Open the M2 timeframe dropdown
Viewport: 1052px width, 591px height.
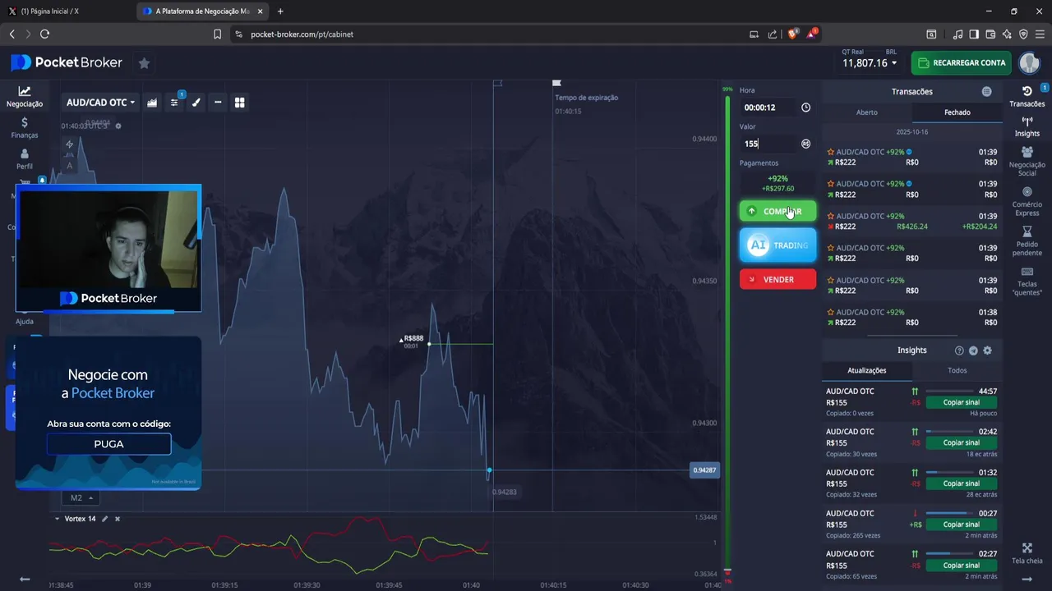[80, 497]
